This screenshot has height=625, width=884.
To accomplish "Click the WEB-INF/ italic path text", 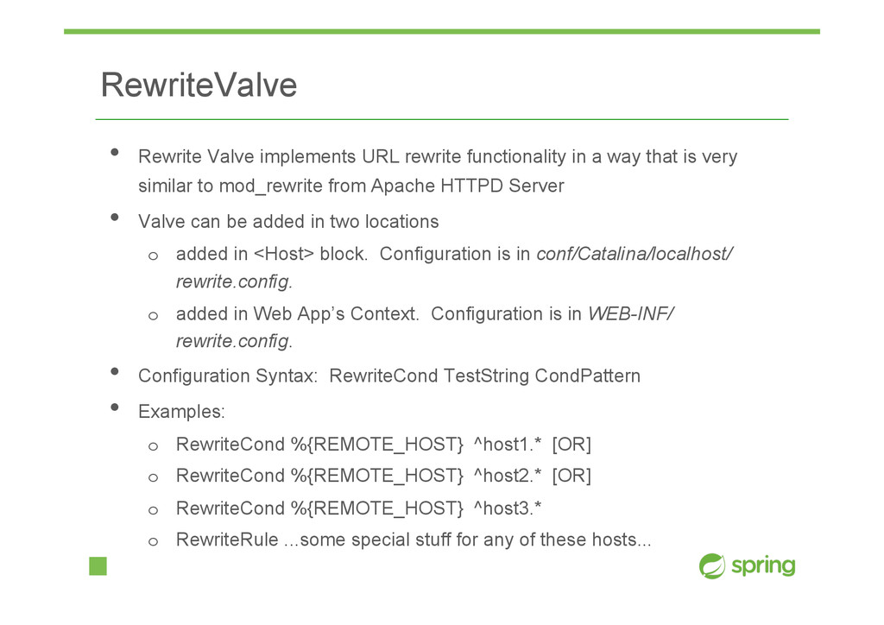I will click(631, 313).
